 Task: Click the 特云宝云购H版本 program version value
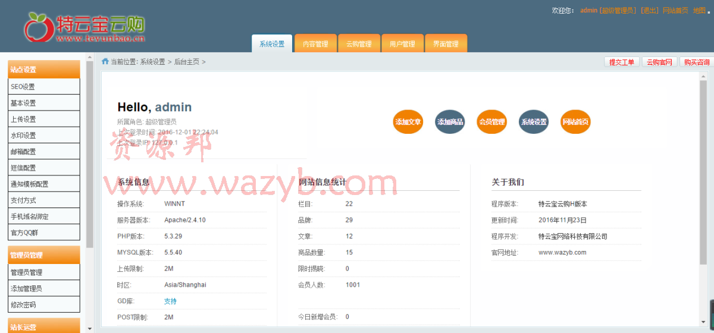click(x=563, y=204)
